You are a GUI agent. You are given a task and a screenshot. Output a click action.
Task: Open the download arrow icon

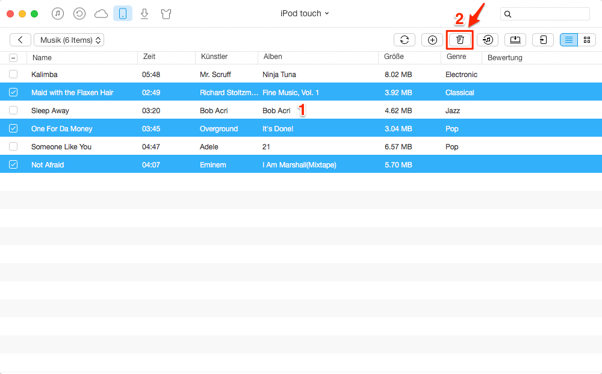[x=144, y=14]
